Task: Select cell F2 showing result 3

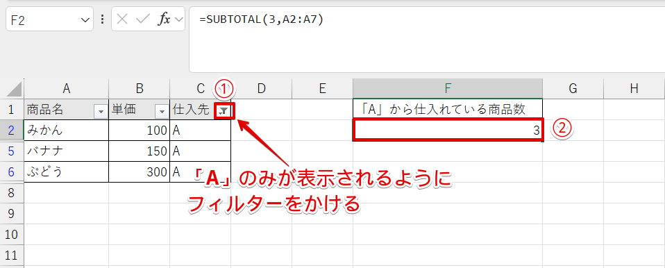Action: click(448, 131)
